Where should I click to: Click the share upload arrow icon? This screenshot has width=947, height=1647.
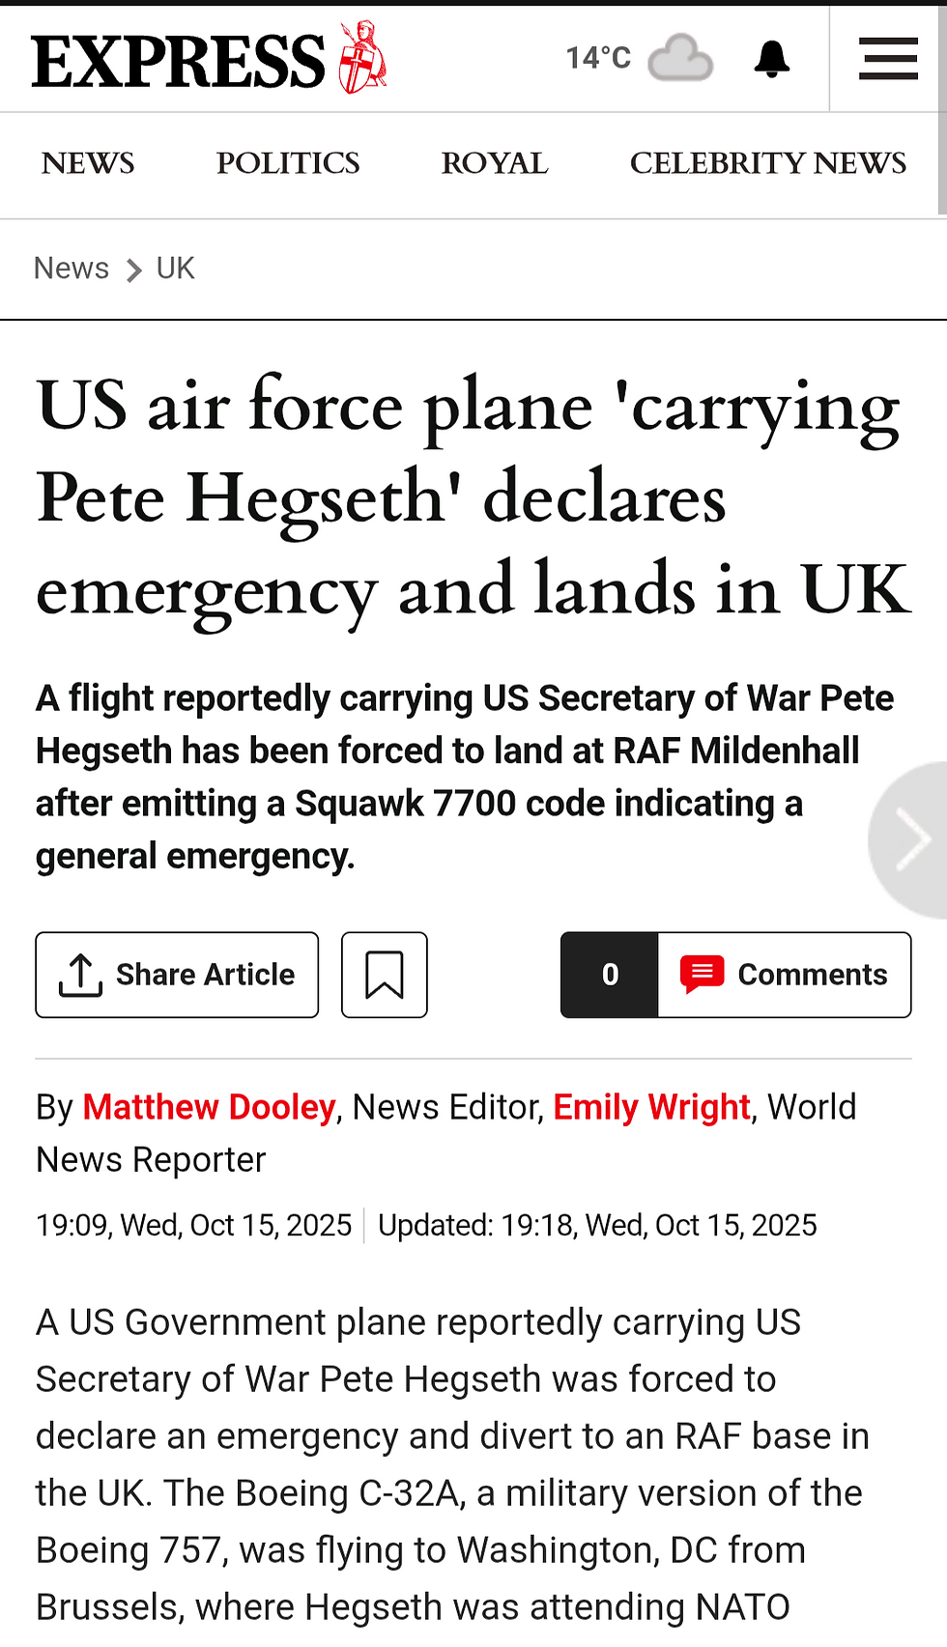click(x=80, y=975)
